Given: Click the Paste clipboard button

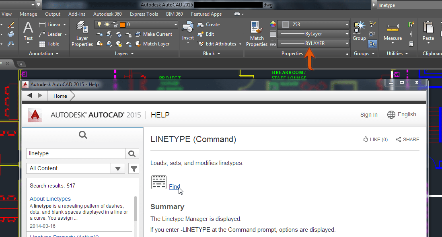Looking at the screenshot, I should click(x=428, y=33).
